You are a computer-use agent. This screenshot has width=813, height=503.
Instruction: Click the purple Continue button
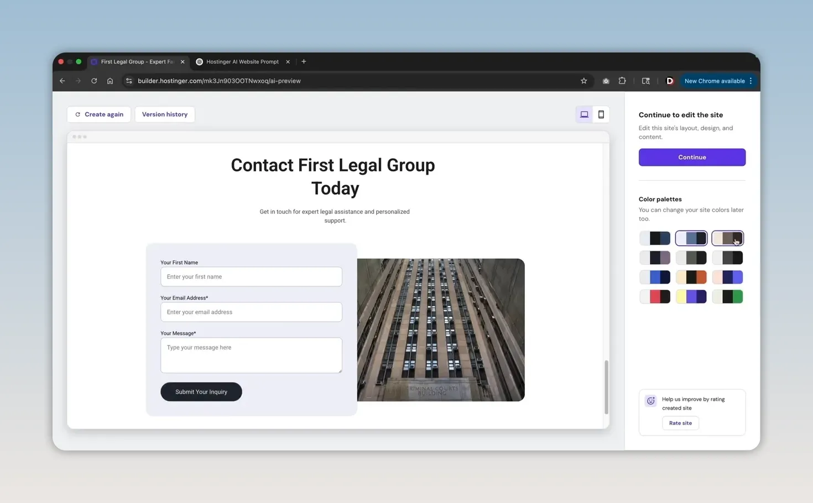tap(692, 157)
